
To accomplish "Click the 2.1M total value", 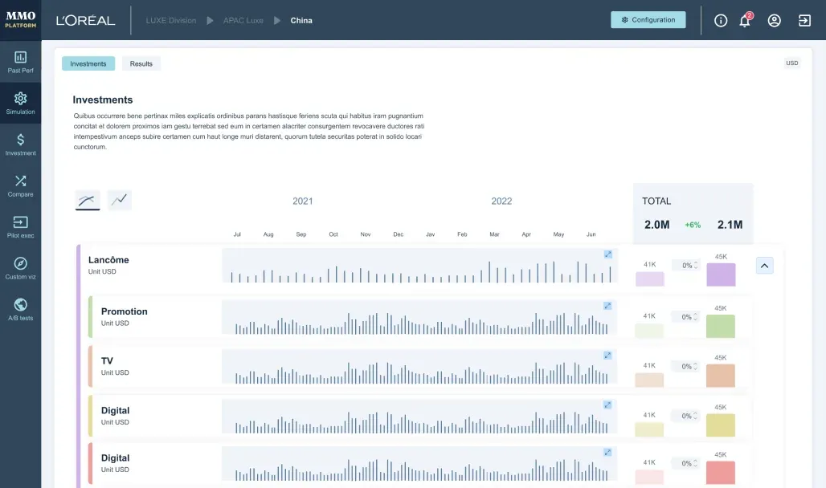I will click(730, 225).
